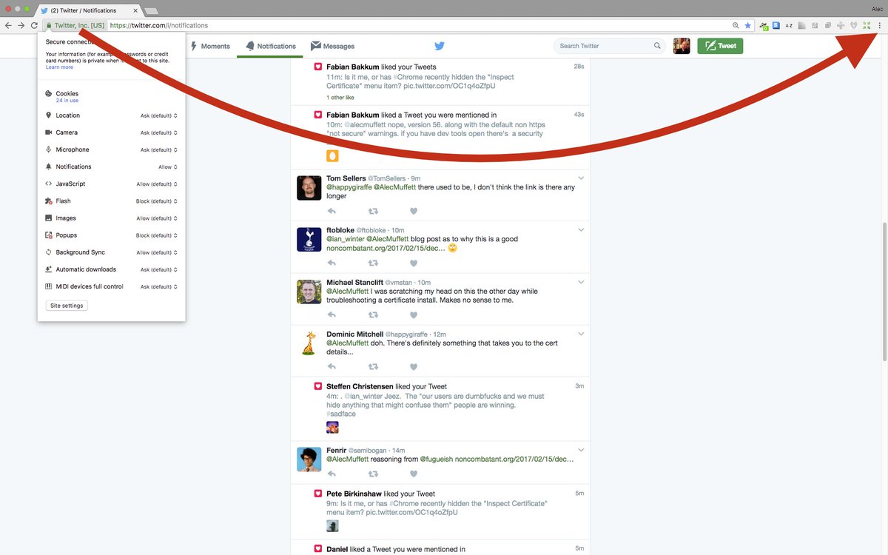Click the green padlock in the address bar
This screenshot has height=555, width=888.
(48, 25)
